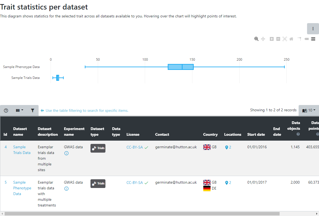Image resolution: width=319 pixels, height=216 pixels.
Task: Toggle compare data on hover
Action: tap(313, 39)
